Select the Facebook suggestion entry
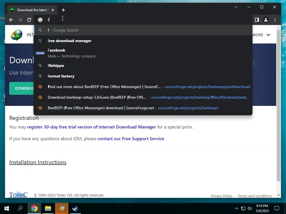The width and height of the screenshot is (286, 214). (143, 53)
